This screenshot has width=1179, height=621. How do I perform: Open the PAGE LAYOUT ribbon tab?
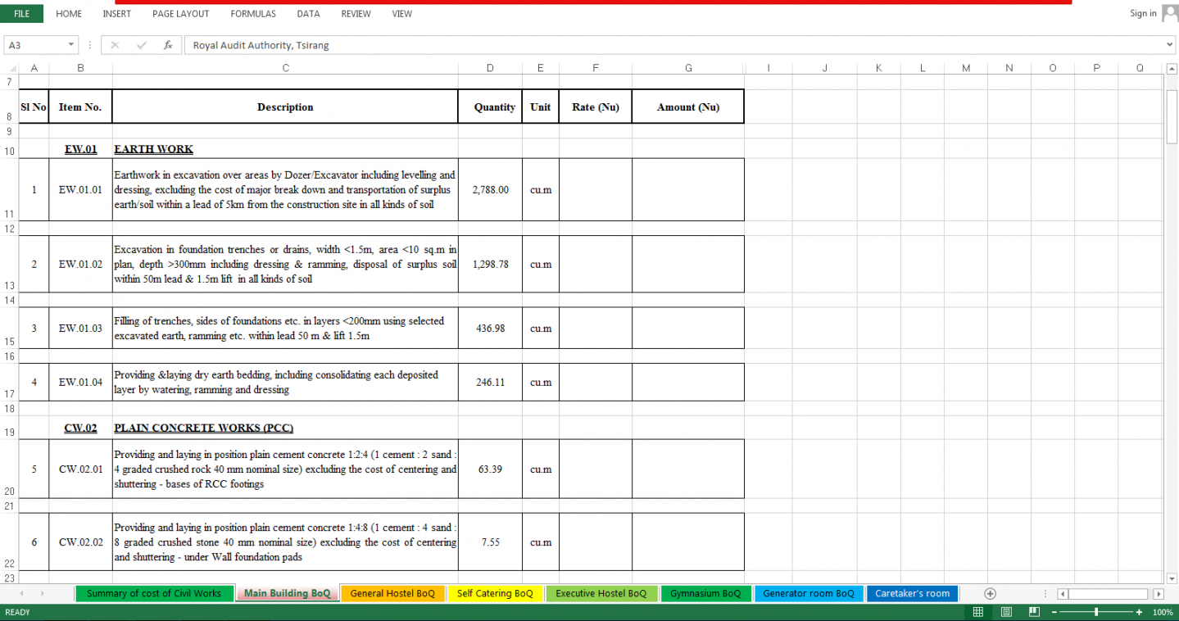[180, 14]
